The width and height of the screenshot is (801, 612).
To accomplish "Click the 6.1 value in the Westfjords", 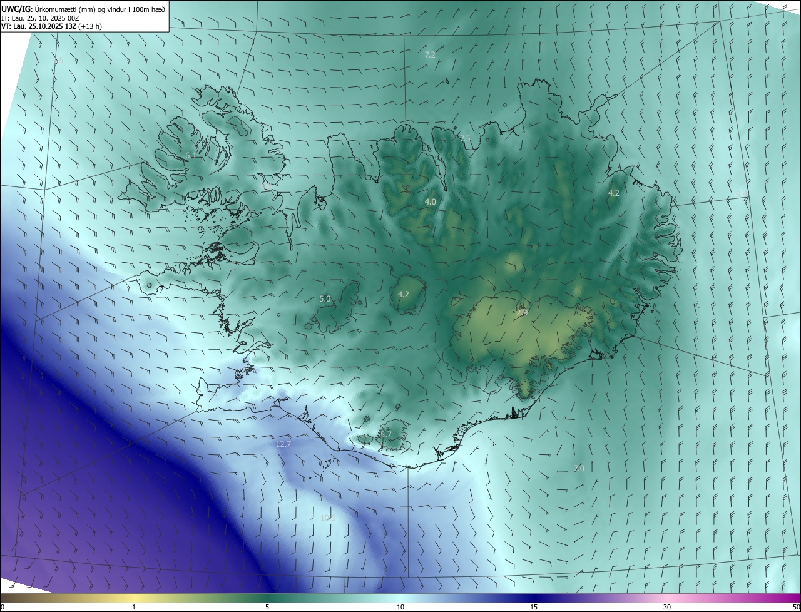I will [x=191, y=155].
